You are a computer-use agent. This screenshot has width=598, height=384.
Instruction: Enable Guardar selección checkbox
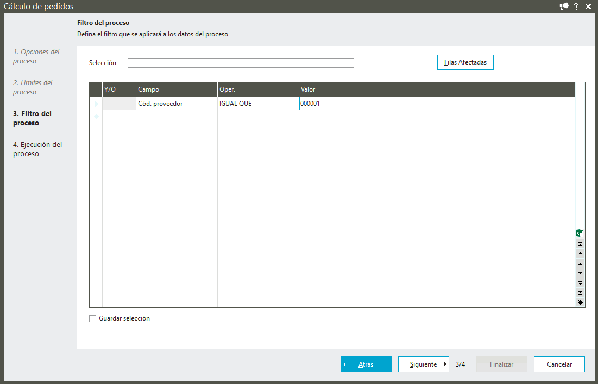pyautogui.click(x=93, y=319)
